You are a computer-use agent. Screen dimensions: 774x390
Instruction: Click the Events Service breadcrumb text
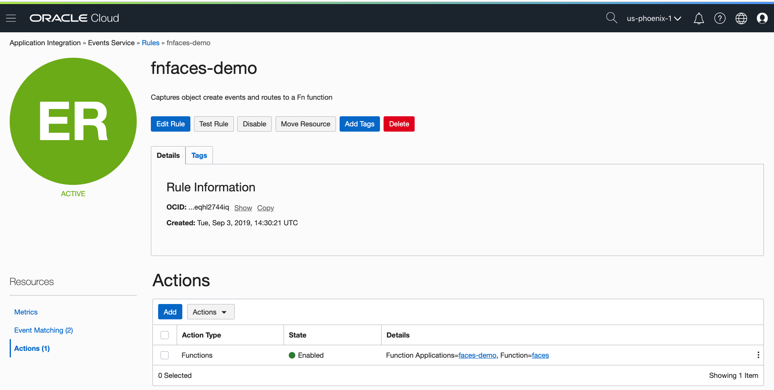click(x=111, y=43)
